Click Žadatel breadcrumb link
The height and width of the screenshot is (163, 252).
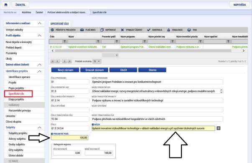pos(39,13)
